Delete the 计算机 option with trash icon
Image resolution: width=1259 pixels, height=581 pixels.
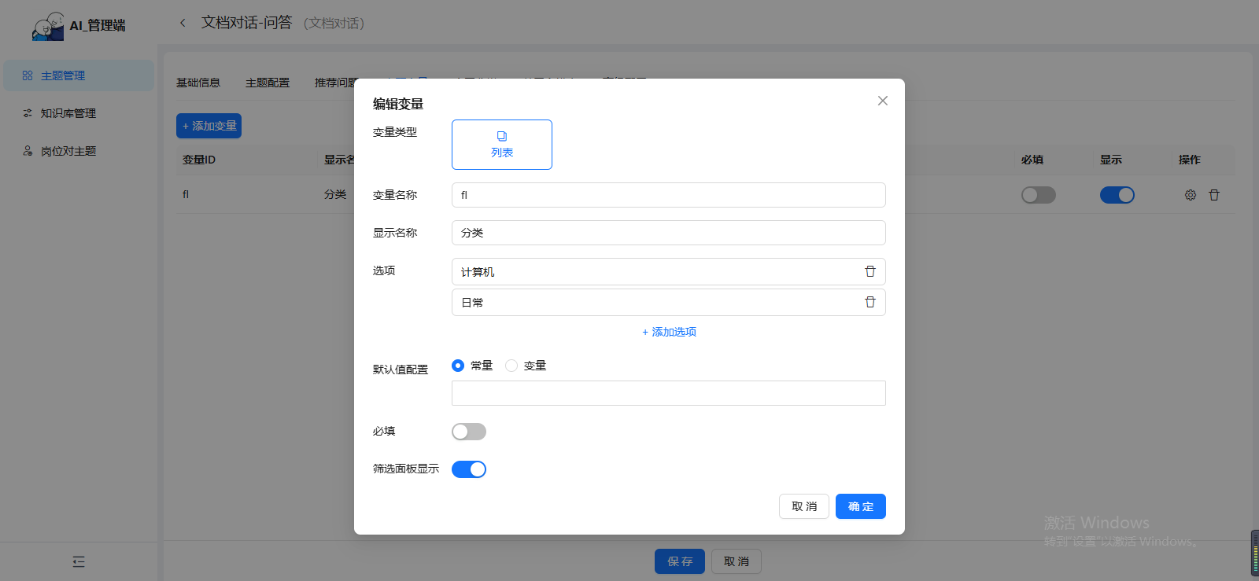pyautogui.click(x=869, y=271)
